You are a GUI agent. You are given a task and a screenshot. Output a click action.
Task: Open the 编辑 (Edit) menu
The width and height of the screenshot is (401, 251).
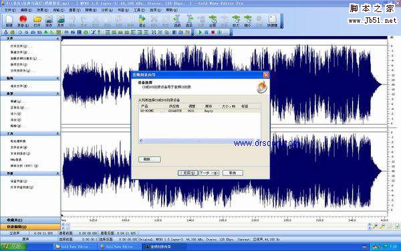pyautogui.click(x=26, y=10)
